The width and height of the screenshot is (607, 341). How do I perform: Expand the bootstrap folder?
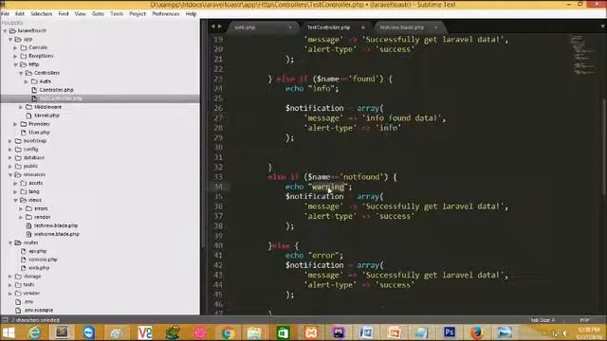click(x=10, y=141)
